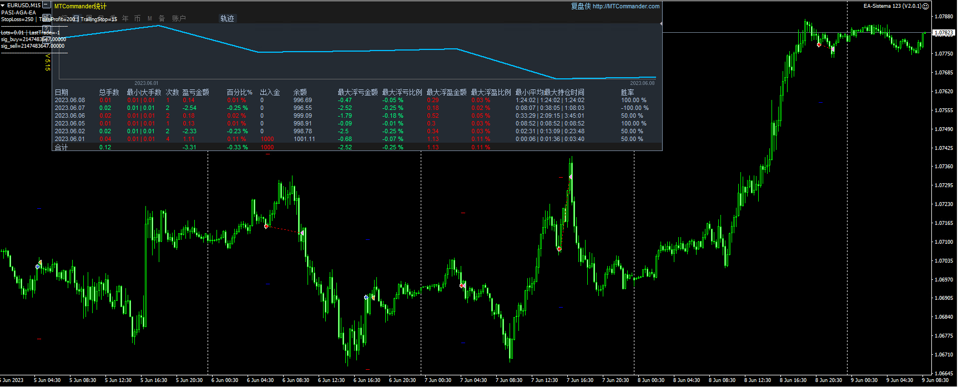Click the 盈亏金额 column header
Image resolution: width=958 pixels, height=387 pixels.
coord(195,92)
